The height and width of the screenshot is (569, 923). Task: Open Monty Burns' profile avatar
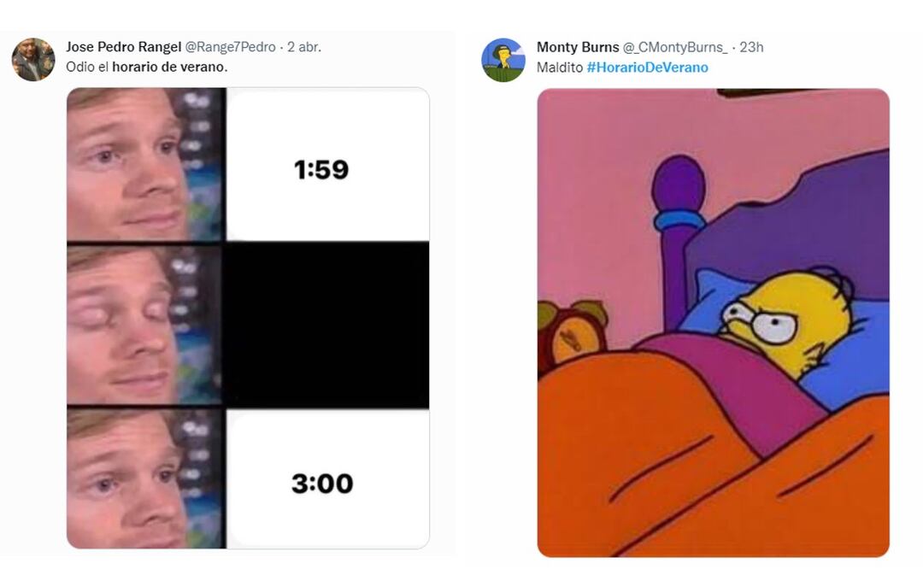[x=503, y=60]
